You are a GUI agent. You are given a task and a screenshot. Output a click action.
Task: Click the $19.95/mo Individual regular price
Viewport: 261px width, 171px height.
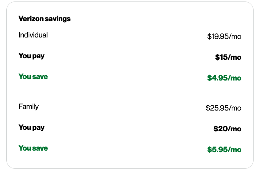(224, 36)
